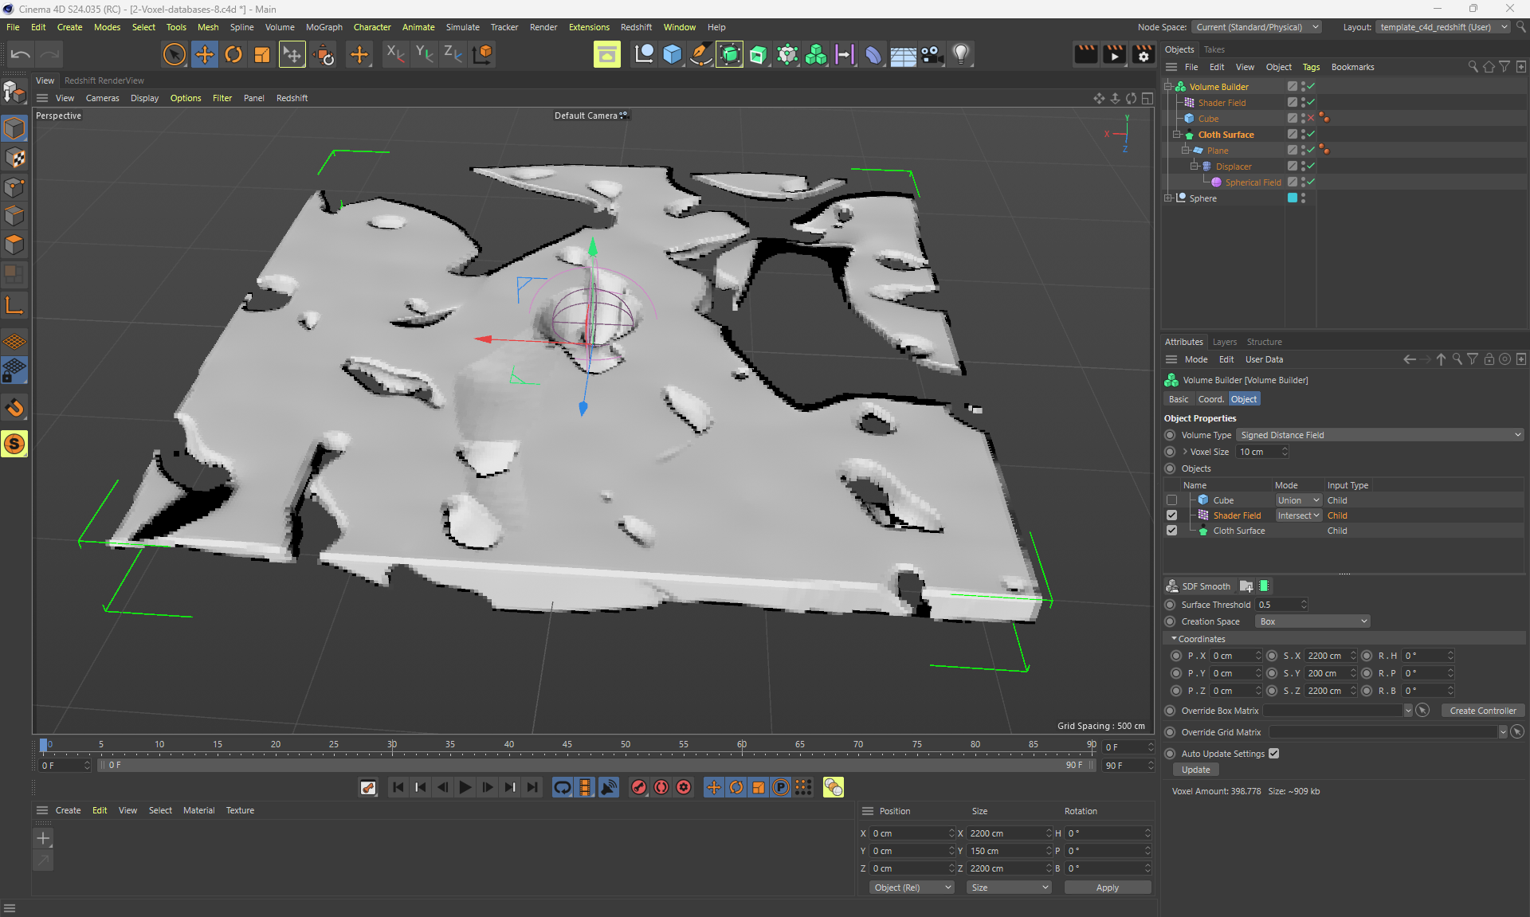Select the Move tool in the toolbar

pyautogui.click(x=205, y=54)
